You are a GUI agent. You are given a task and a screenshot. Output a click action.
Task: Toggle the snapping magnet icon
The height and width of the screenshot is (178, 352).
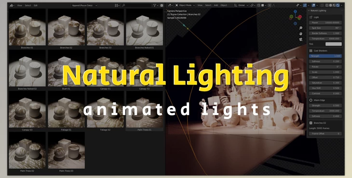(x=258, y=5)
